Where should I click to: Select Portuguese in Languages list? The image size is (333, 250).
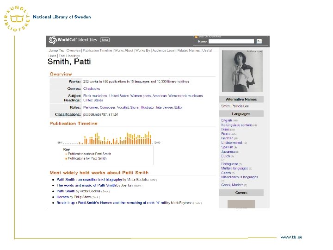(229, 164)
